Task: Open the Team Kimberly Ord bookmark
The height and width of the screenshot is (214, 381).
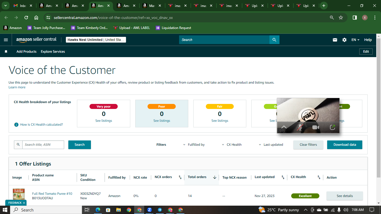Action: click(x=90, y=28)
